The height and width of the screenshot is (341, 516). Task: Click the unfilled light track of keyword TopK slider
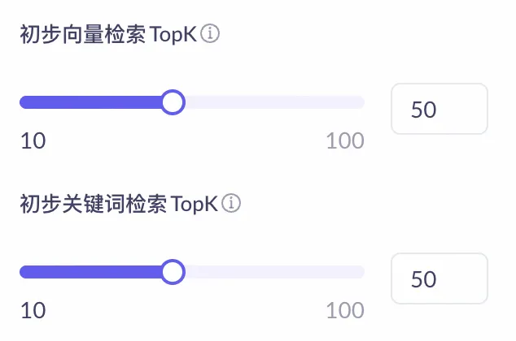pyautogui.click(x=275, y=272)
